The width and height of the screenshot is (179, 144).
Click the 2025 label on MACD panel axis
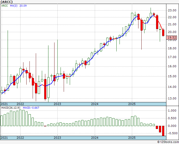click(132, 138)
